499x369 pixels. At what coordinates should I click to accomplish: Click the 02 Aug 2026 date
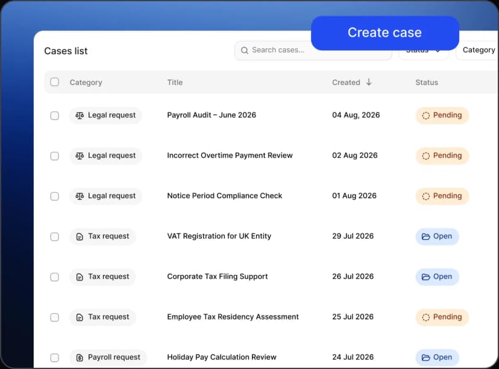pyautogui.click(x=355, y=155)
